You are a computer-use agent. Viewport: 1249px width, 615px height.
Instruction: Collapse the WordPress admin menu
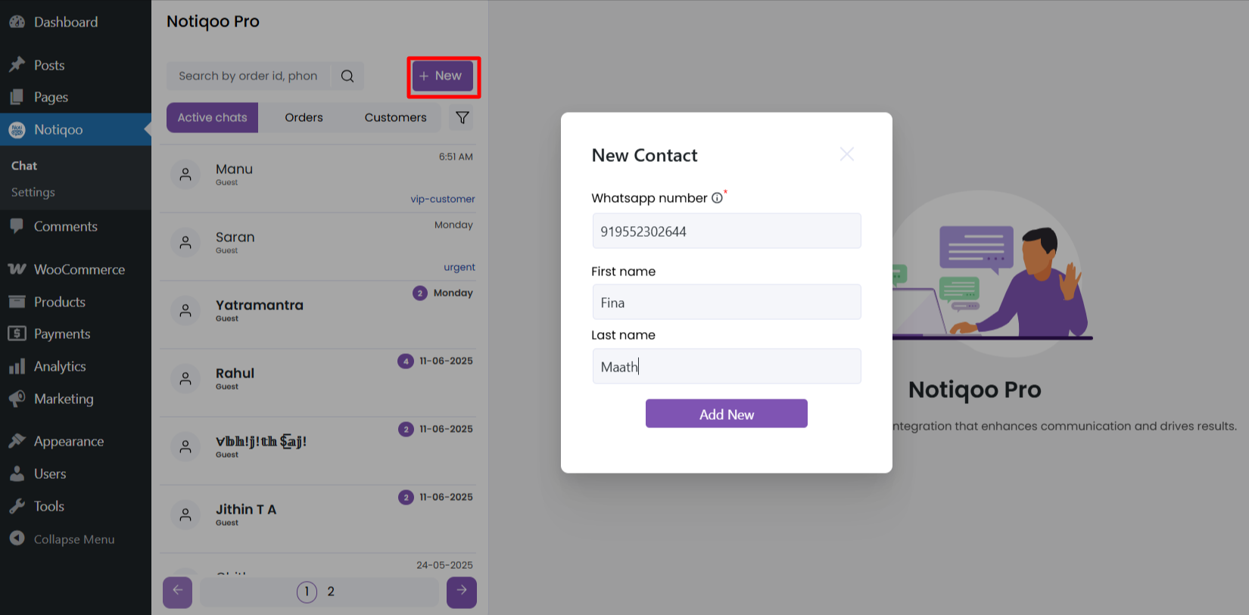click(73, 539)
